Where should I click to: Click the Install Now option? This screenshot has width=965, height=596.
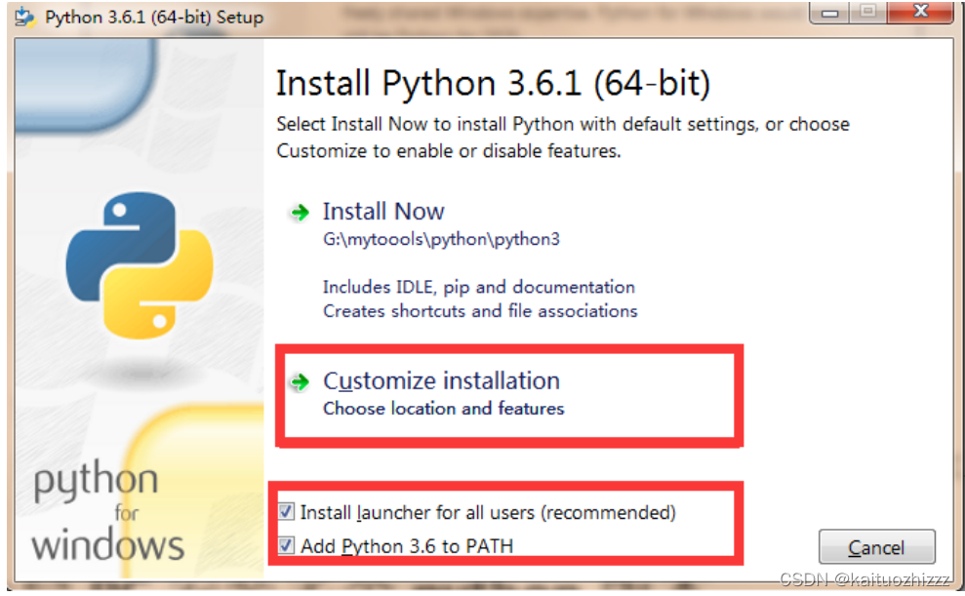click(382, 212)
